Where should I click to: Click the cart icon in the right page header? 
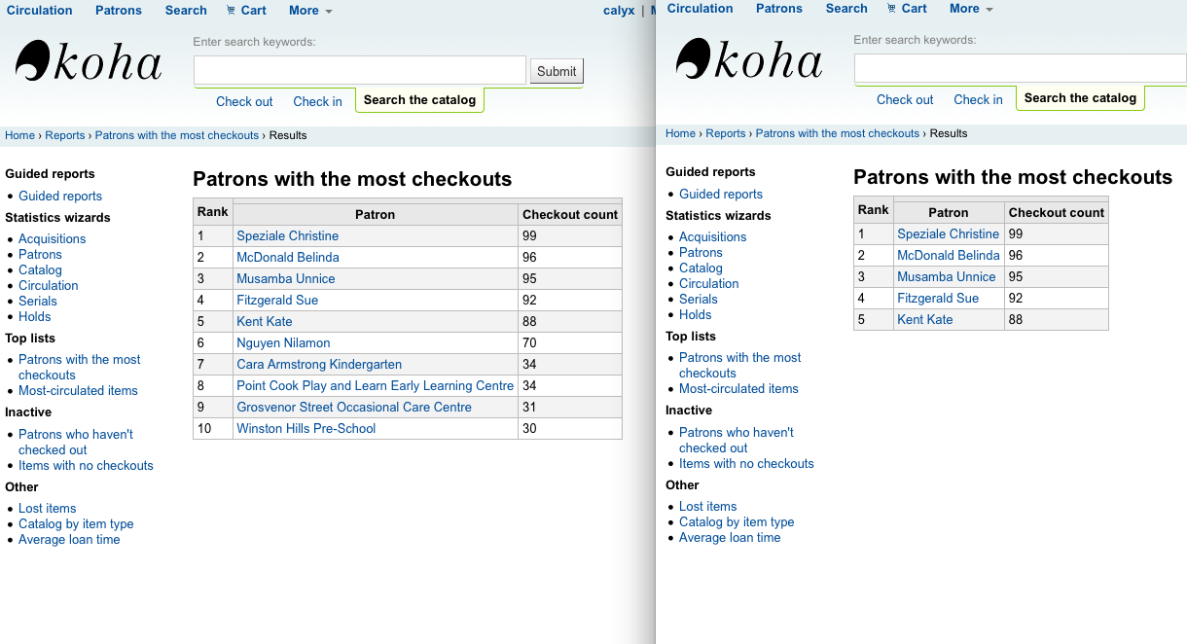[x=892, y=9]
